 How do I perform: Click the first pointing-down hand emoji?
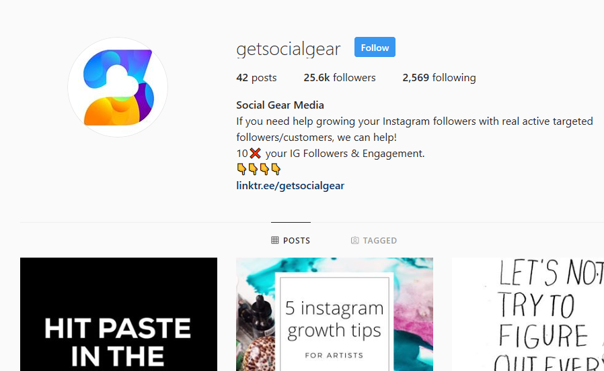click(x=241, y=169)
